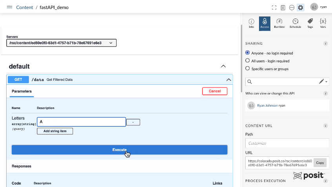332x187 pixels.
Task: Select Anyone - no login required
Action: 248,53
